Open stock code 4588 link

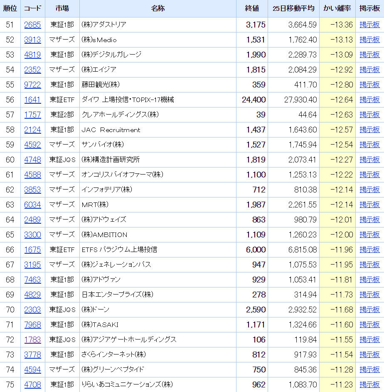pos(32,175)
